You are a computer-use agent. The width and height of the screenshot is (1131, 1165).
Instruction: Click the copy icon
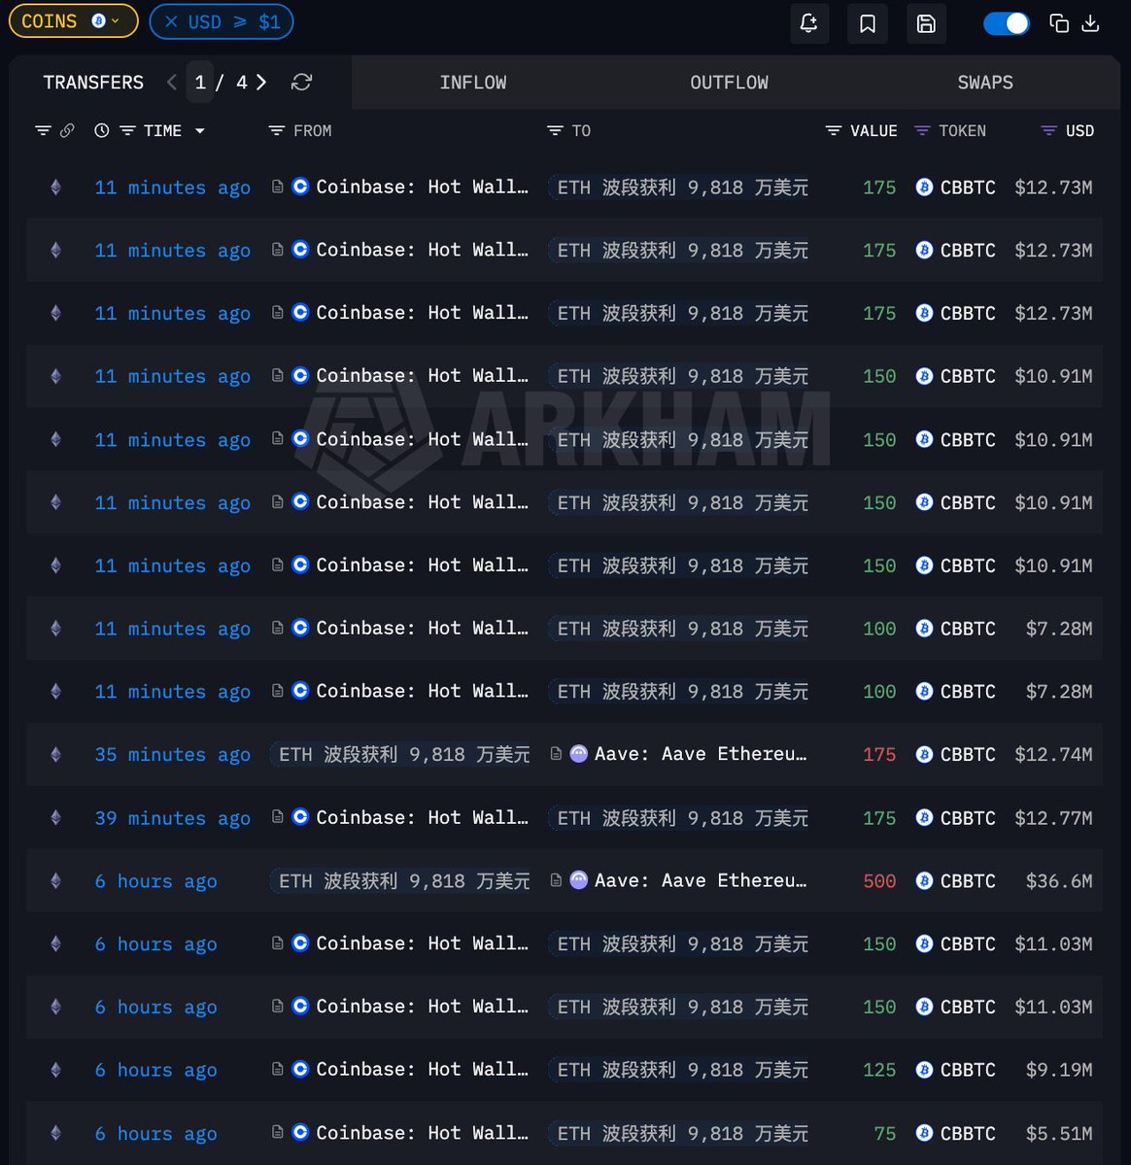(x=1059, y=23)
